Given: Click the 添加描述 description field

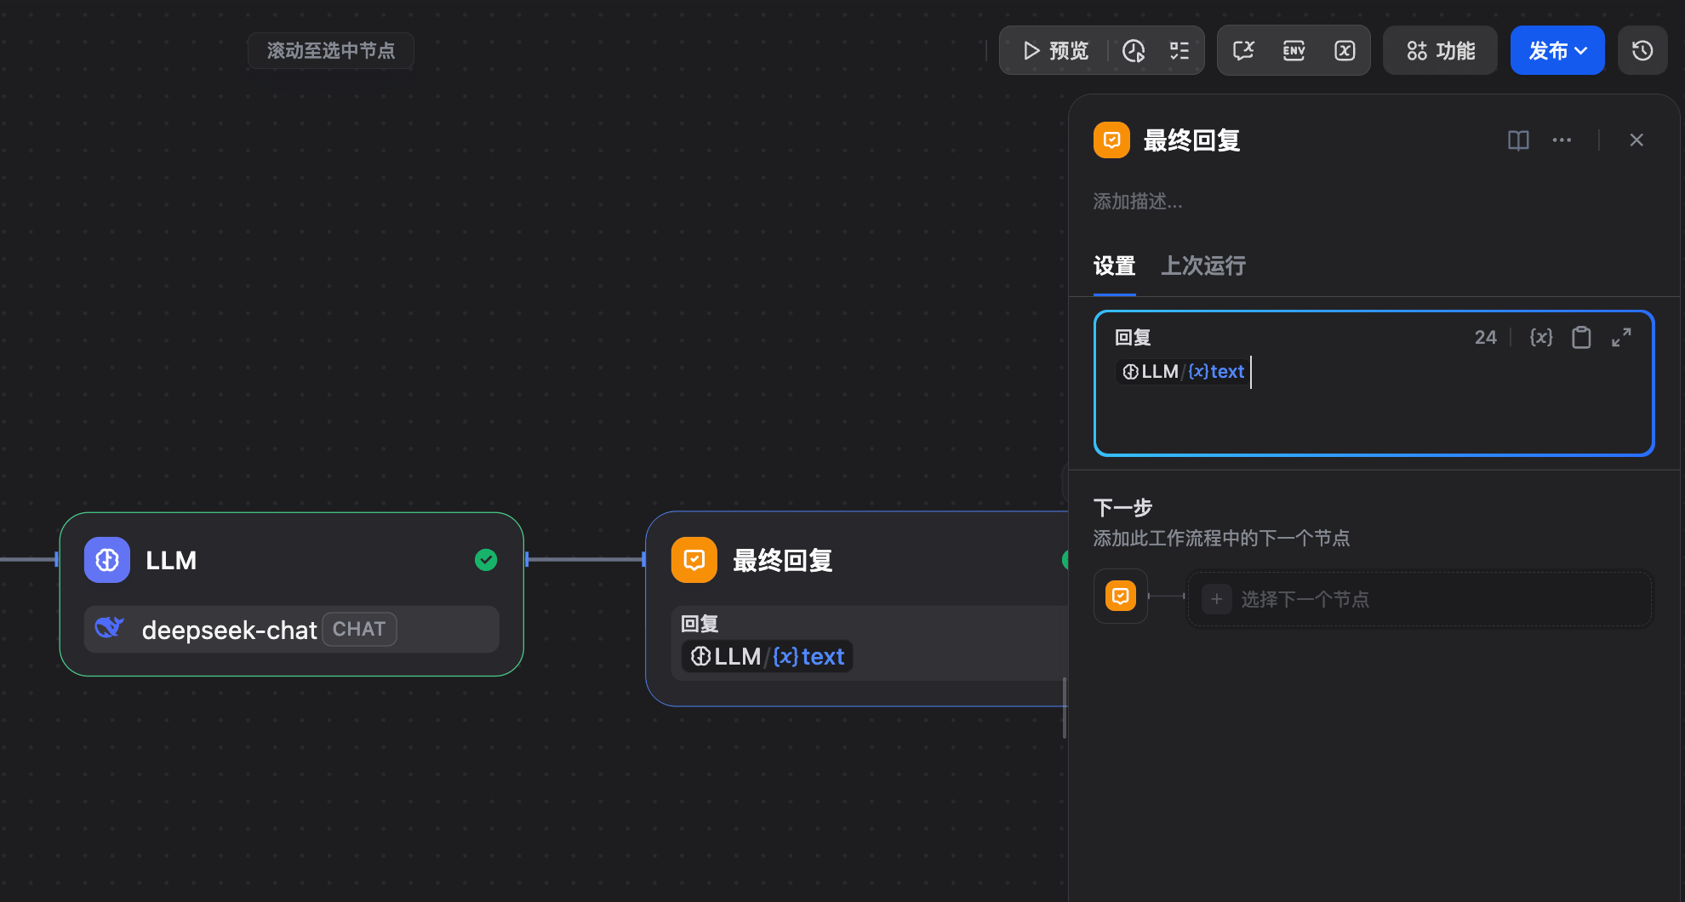Looking at the screenshot, I should click(x=1138, y=202).
